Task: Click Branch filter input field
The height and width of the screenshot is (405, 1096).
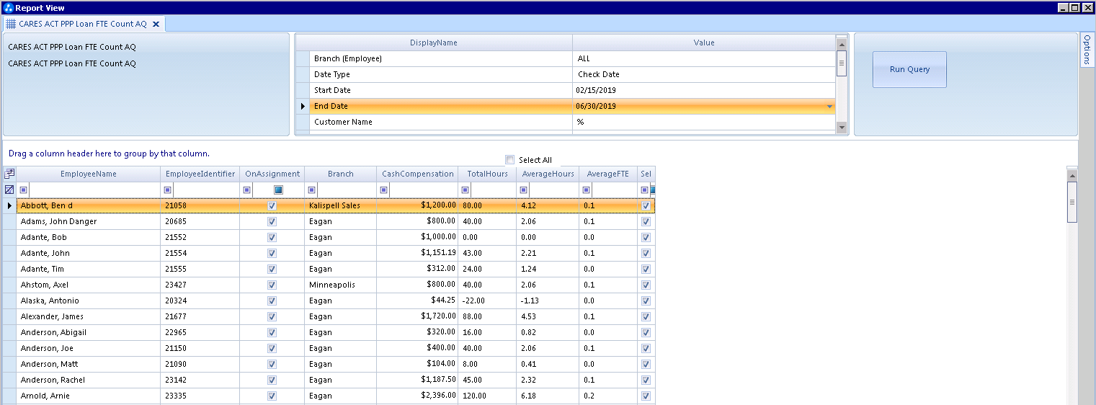Action: tap(347, 190)
